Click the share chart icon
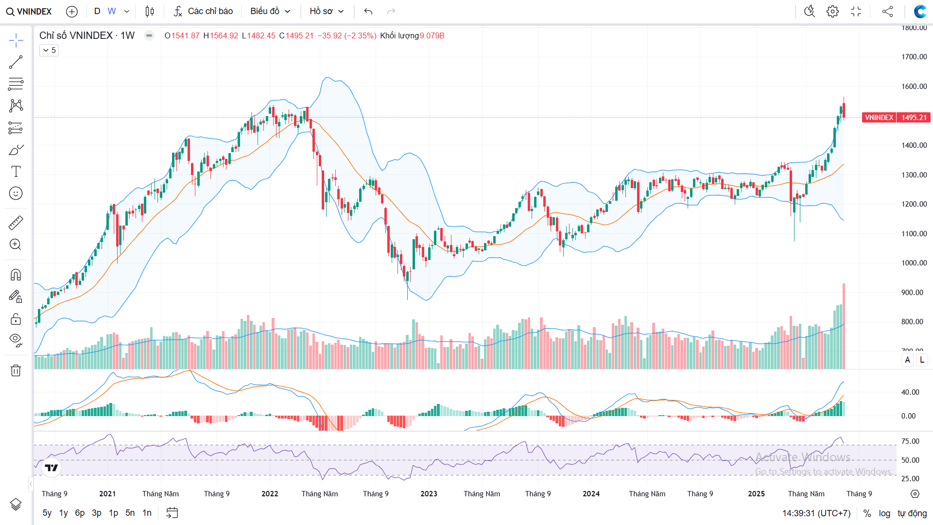The height and width of the screenshot is (525, 933). pyautogui.click(x=887, y=11)
